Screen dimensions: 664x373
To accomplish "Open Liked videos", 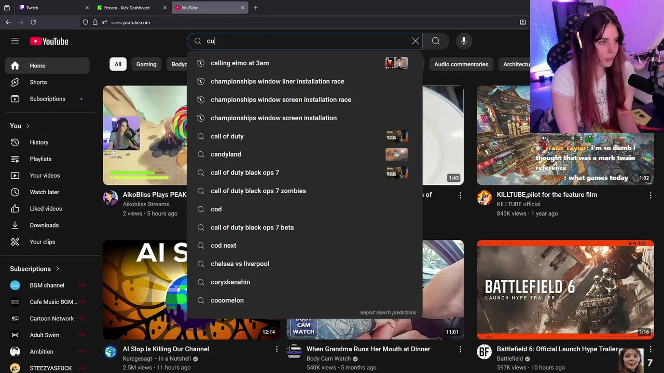I will (x=47, y=209).
